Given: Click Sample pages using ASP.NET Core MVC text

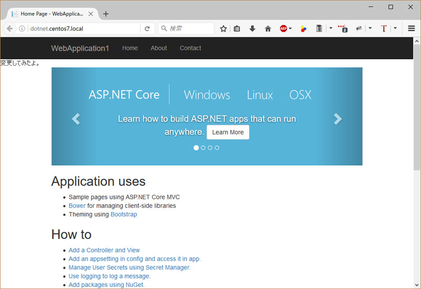Looking at the screenshot, I should [124, 197].
